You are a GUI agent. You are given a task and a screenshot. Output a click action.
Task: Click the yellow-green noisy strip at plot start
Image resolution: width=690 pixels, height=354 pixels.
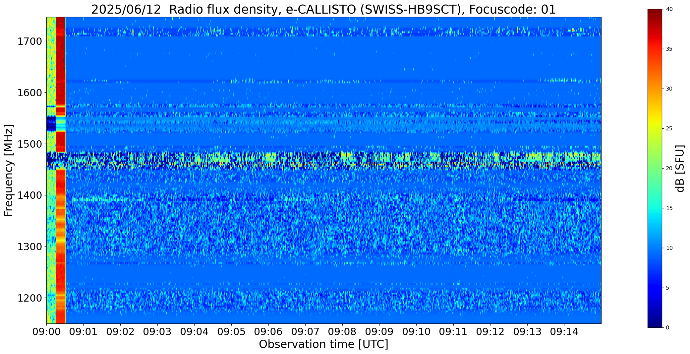[x=51, y=170]
